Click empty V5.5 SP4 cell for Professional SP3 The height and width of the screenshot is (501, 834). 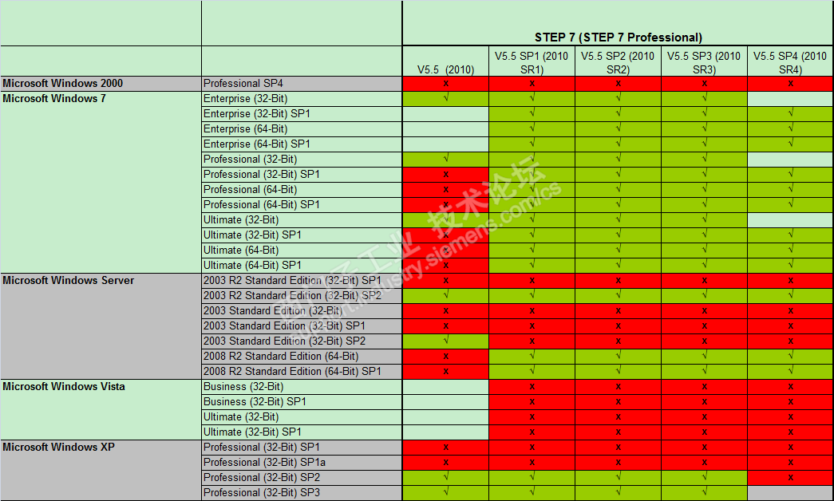click(x=790, y=493)
